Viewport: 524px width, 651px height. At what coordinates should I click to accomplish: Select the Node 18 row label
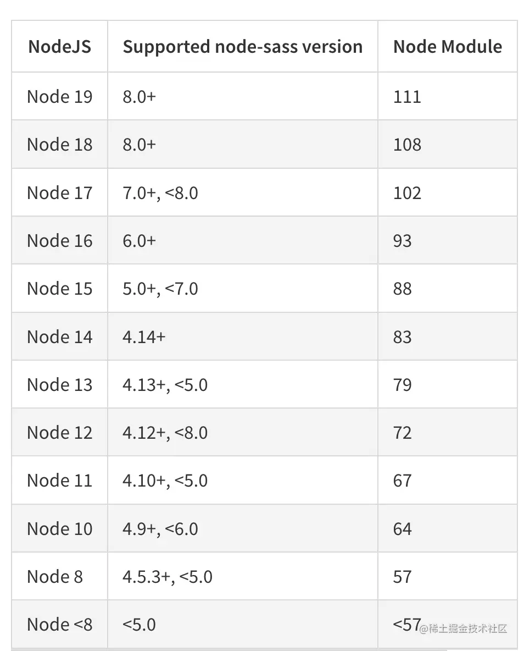pos(59,145)
